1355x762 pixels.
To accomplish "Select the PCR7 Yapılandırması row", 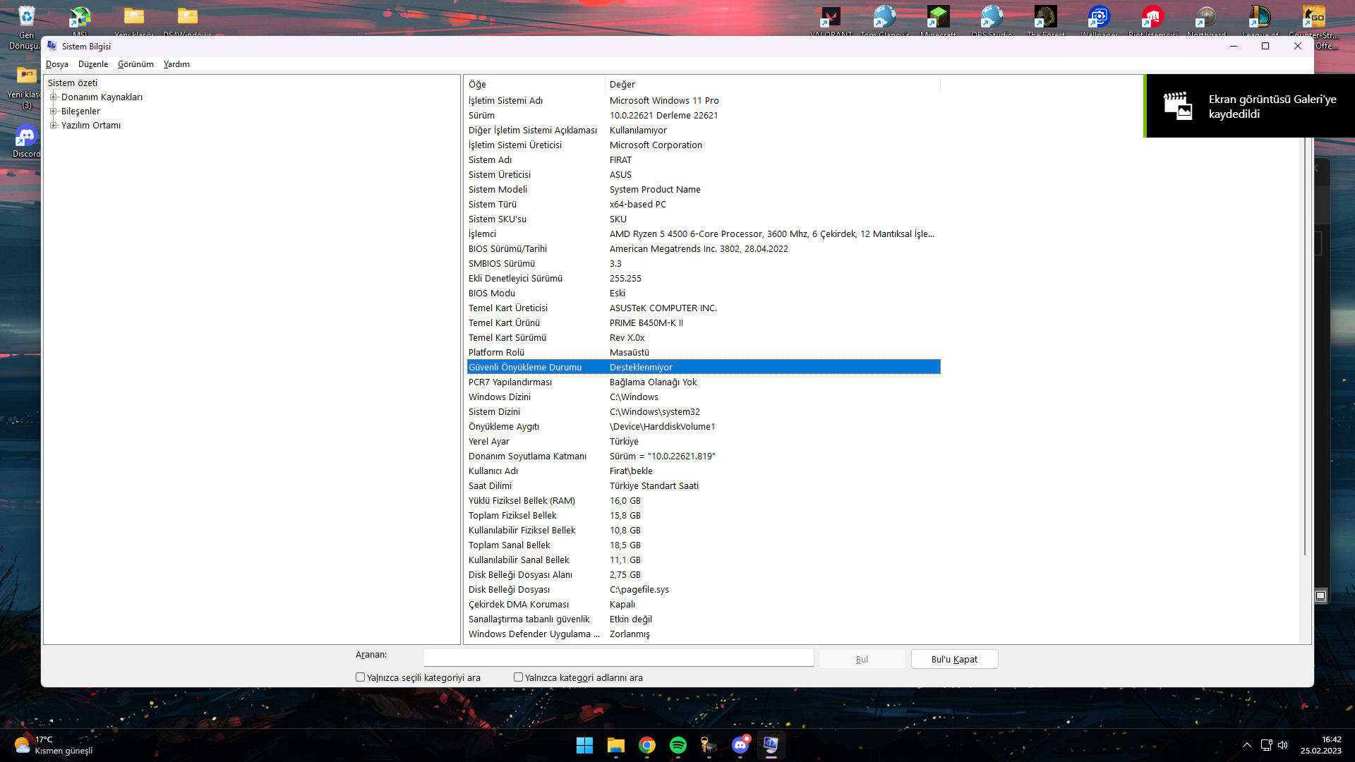I will click(x=704, y=382).
